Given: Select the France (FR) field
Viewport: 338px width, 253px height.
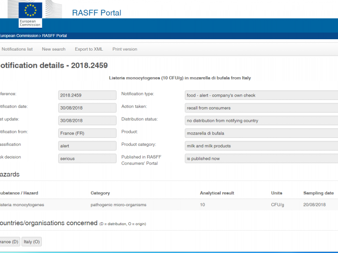Looking at the screenshot, I should click(87, 133).
